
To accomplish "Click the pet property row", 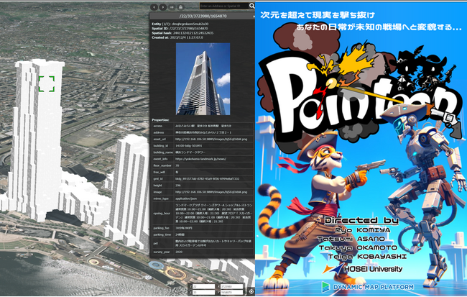I will (203, 243).
